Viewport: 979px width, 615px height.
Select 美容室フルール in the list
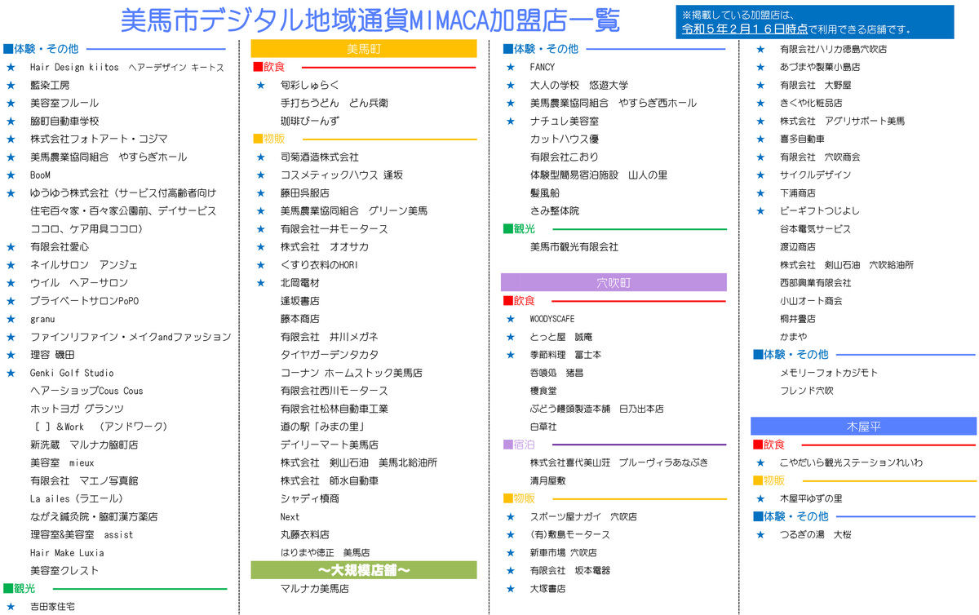pos(64,103)
